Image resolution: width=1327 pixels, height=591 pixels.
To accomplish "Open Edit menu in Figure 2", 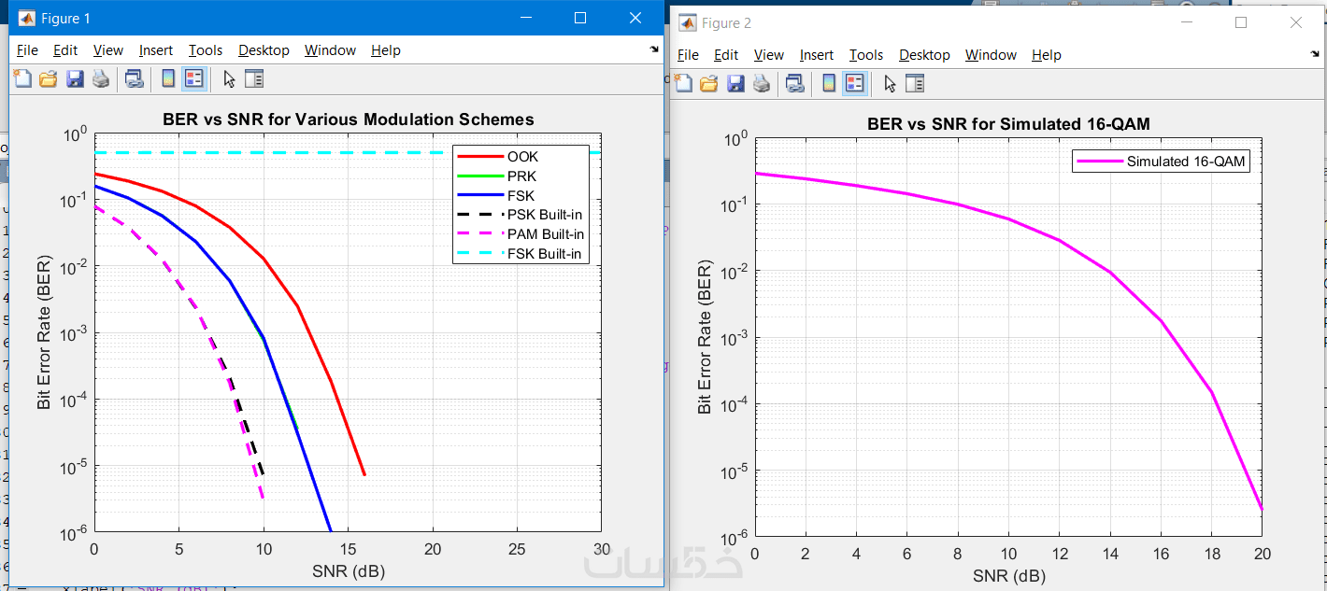I will (726, 55).
